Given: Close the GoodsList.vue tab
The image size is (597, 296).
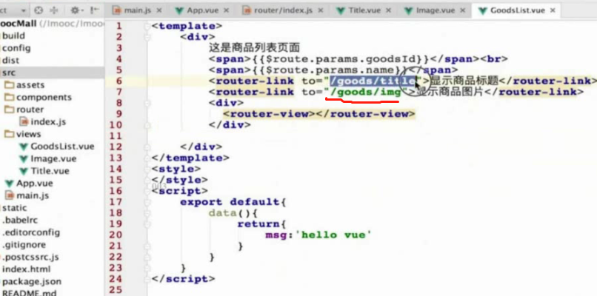Looking at the screenshot, I should click(x=553, y=10).
